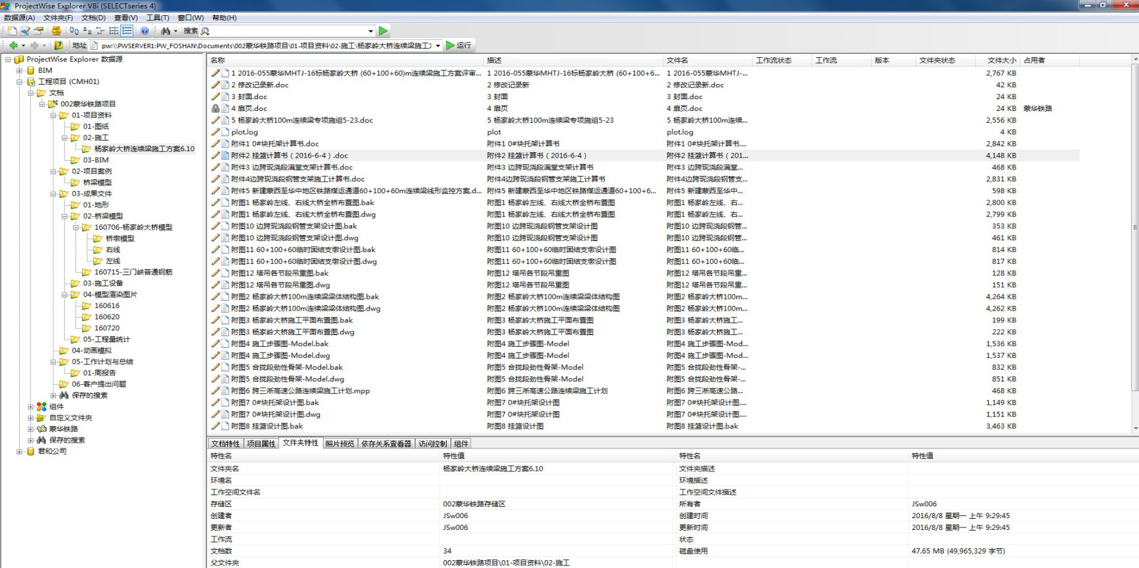Click the New Document toolbar icon
1139x568 pixels.
[x=12, y=31]
